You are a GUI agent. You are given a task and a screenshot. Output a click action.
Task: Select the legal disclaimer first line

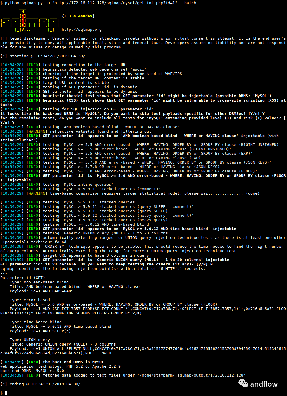pos(143,38)
